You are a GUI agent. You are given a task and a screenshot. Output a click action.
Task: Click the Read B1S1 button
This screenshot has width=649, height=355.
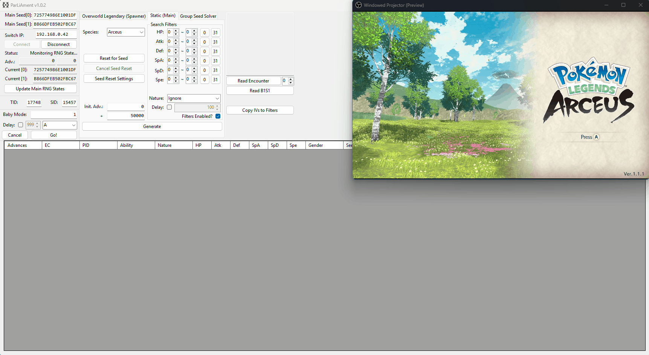click(x=260, y=91)
